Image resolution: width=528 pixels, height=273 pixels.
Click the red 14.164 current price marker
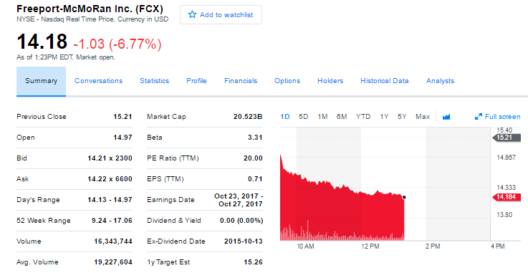507,197
